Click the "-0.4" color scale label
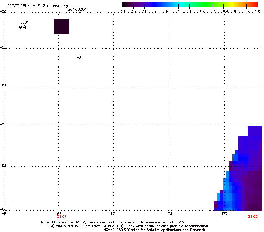 (224, 11)
